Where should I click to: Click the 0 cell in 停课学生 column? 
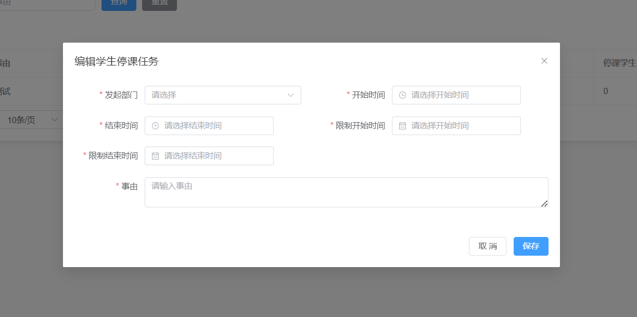(606, 91)
